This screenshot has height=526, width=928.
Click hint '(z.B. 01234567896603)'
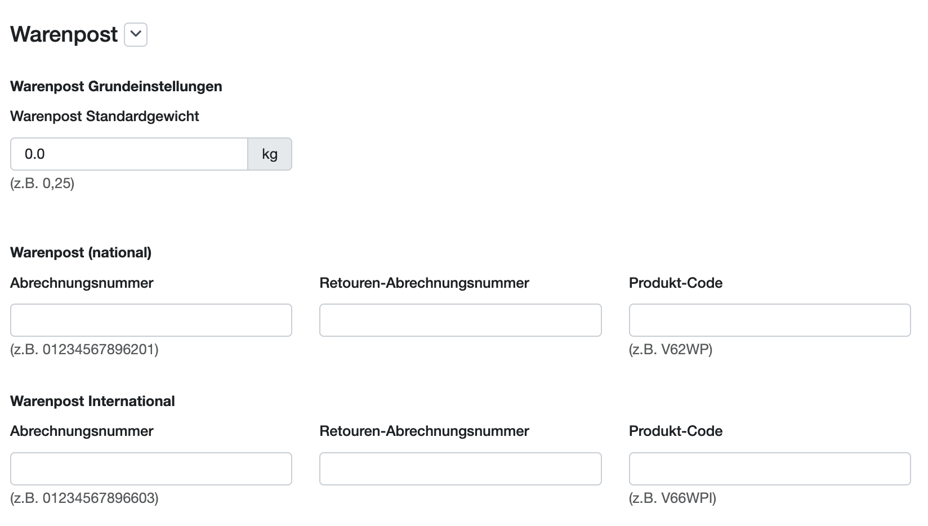point(84,498)
